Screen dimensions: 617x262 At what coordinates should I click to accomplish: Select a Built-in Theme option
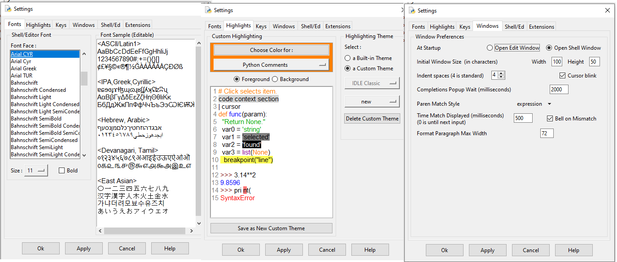point(348,58)
